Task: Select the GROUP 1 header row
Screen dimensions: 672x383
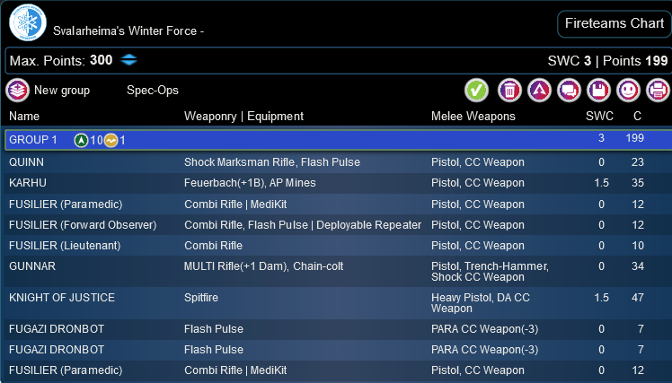Action: tap(339, 140)
